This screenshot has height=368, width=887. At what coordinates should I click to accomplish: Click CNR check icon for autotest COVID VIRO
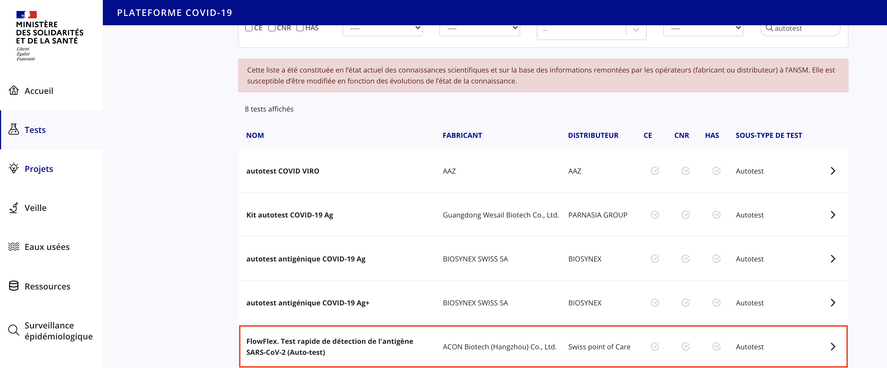pyautogui.click(x=685, y=171)
